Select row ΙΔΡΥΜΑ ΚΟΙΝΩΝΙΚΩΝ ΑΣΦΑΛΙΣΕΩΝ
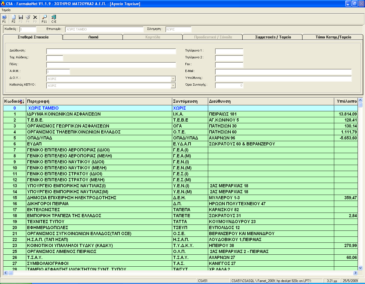 181,114
